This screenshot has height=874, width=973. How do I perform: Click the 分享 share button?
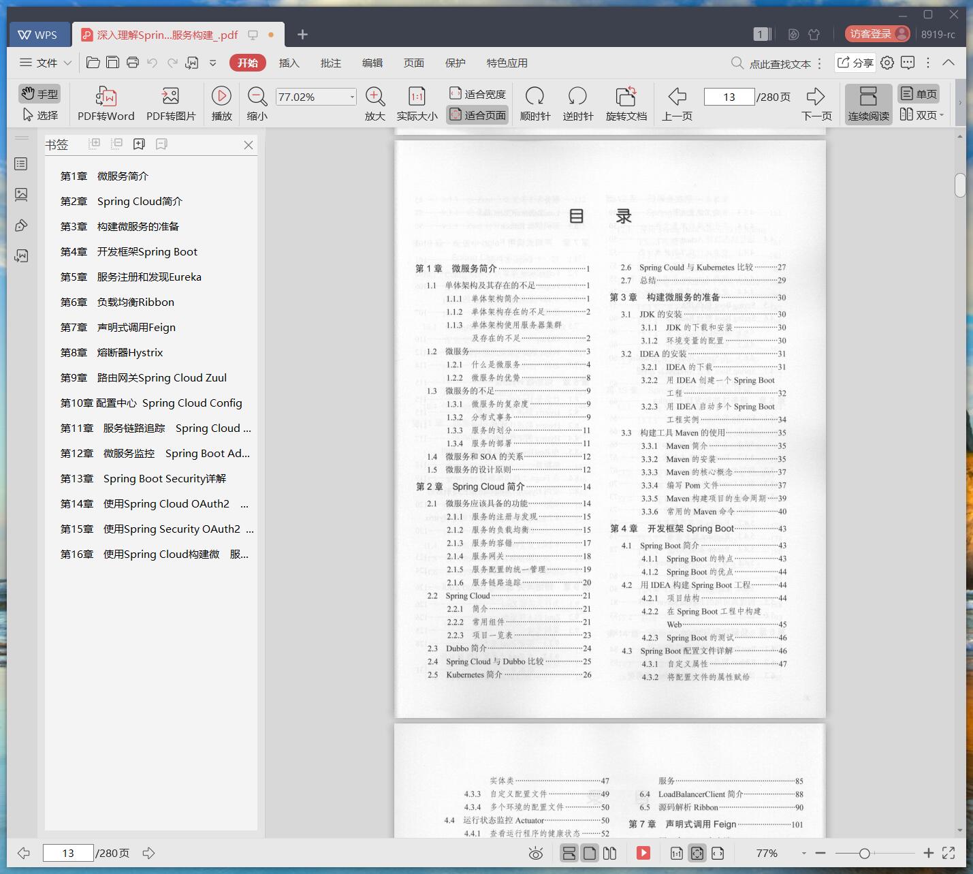point(855,63)
